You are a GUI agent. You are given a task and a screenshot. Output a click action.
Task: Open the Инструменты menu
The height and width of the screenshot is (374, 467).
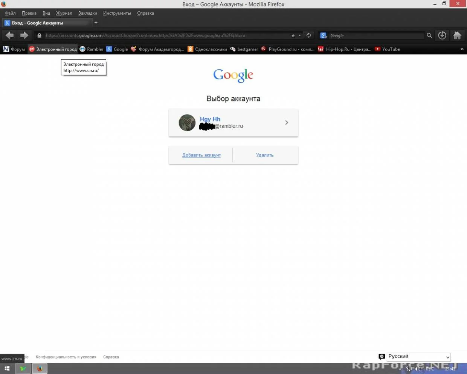[117, 13]
